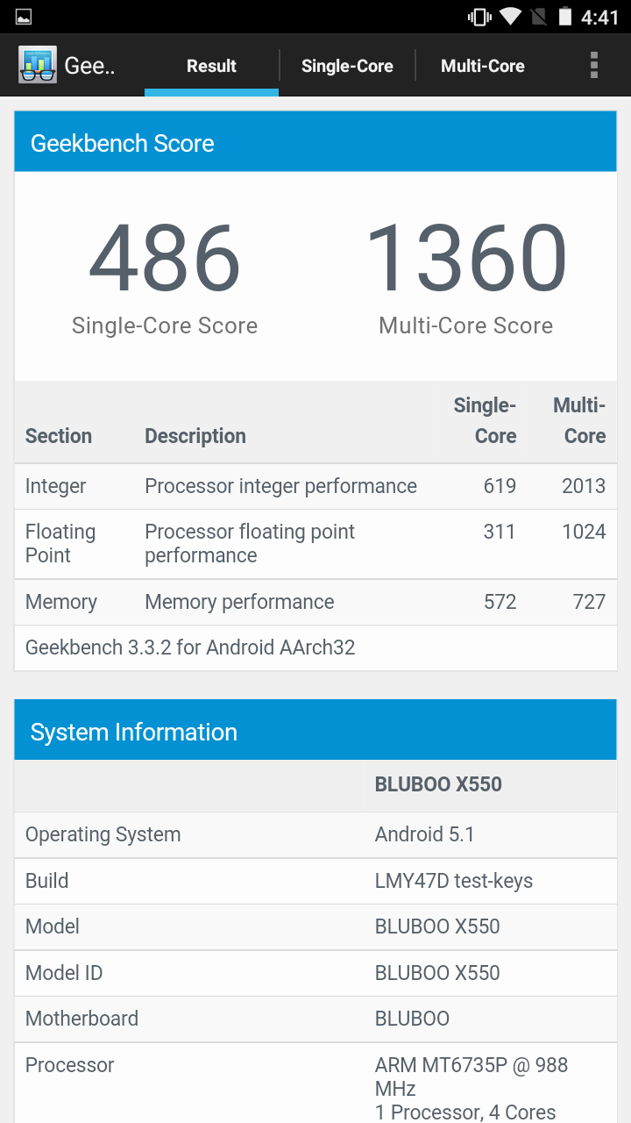Tap the Geekbench Score section header
This screenshot has width=631, height=1123.
[x=315, y=143]
